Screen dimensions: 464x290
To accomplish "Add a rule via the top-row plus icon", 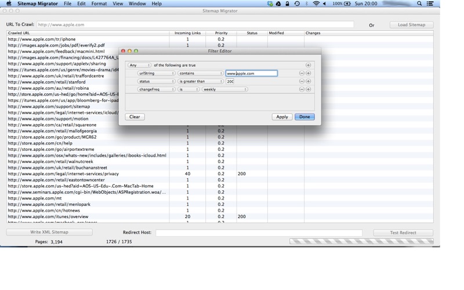I will point(308,65).
